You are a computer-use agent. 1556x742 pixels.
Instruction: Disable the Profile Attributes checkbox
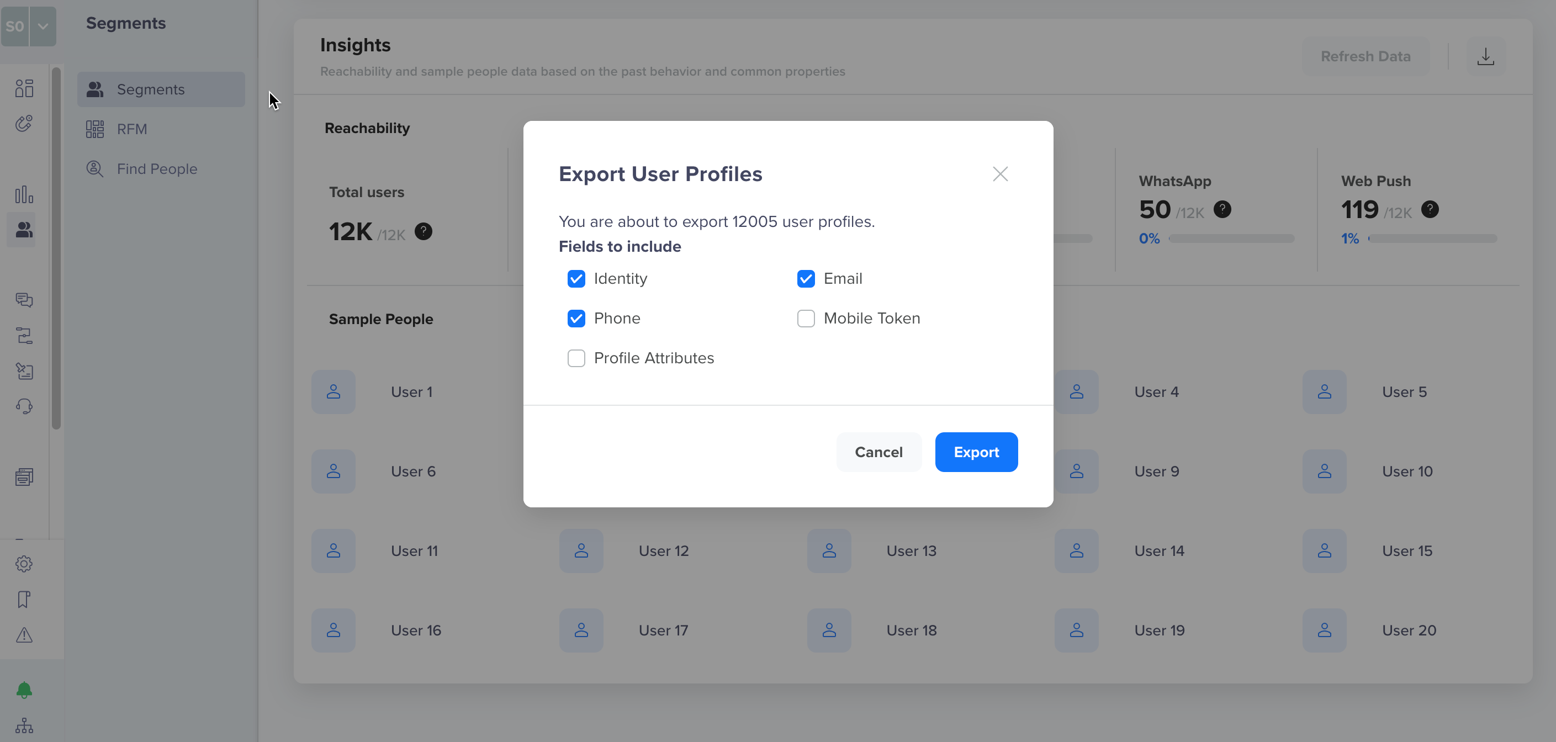(x=575, y=358)
